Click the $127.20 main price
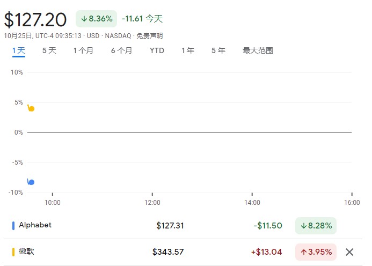 (x=35, y=20)
